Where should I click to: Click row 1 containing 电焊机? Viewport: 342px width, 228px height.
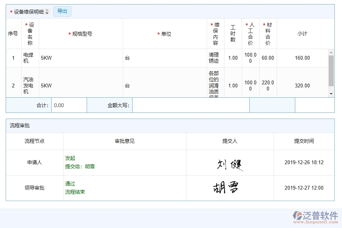tap(152, 58)
